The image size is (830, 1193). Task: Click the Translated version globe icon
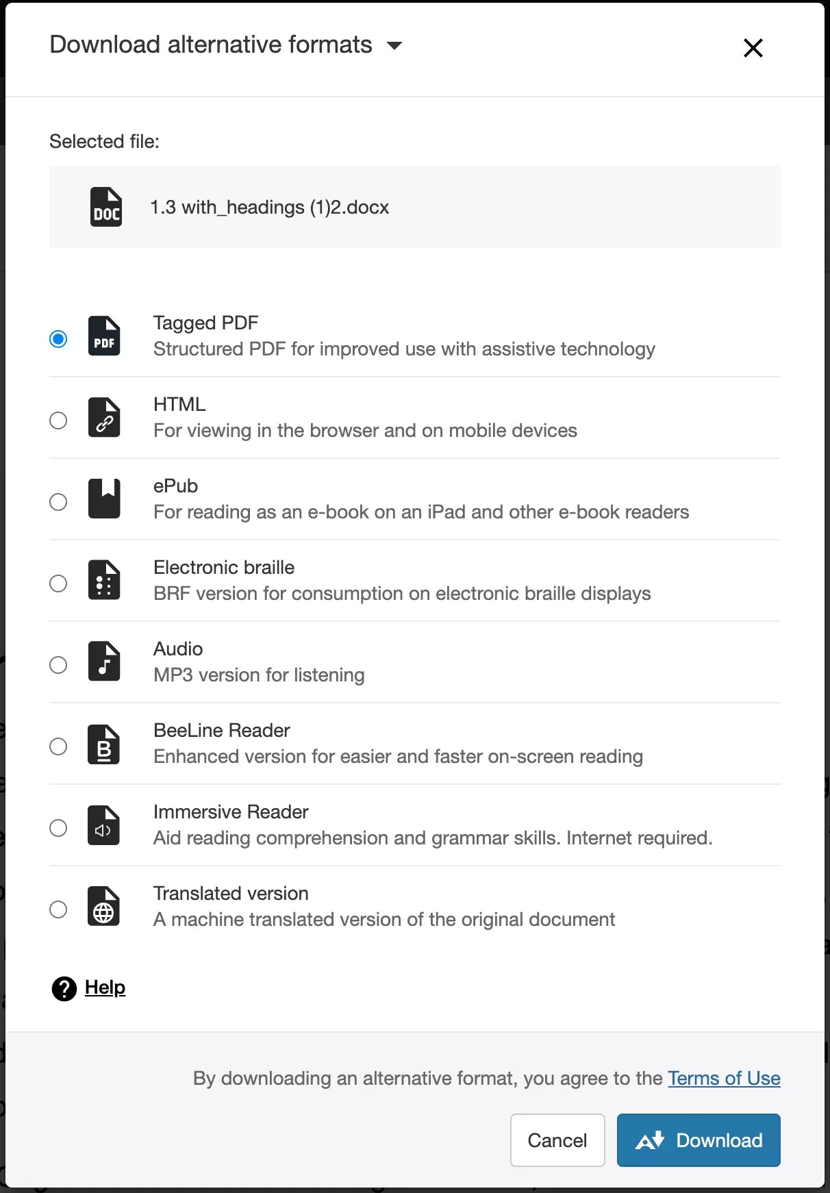pyautogui.click(x=104, y=906)
